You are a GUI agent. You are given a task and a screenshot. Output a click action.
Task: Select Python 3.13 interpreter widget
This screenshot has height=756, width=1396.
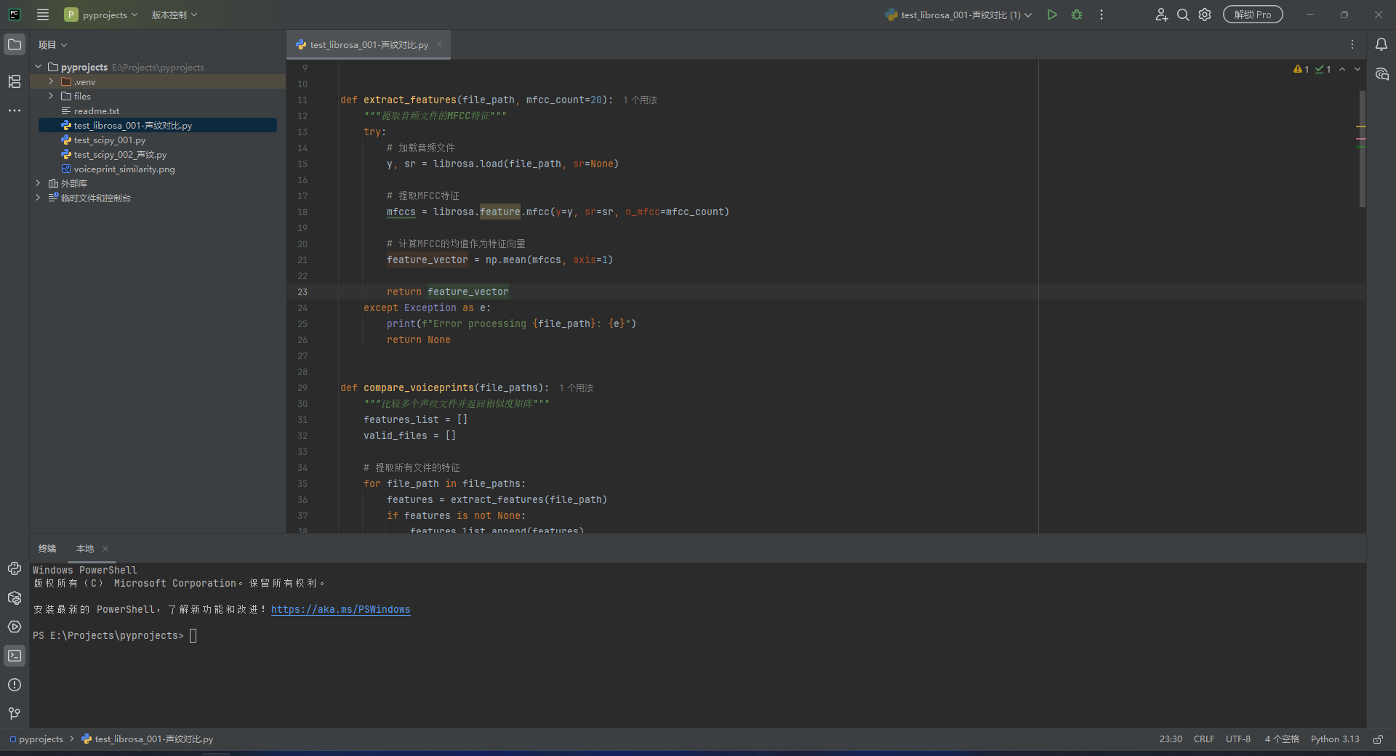(x=1335, y=739)
